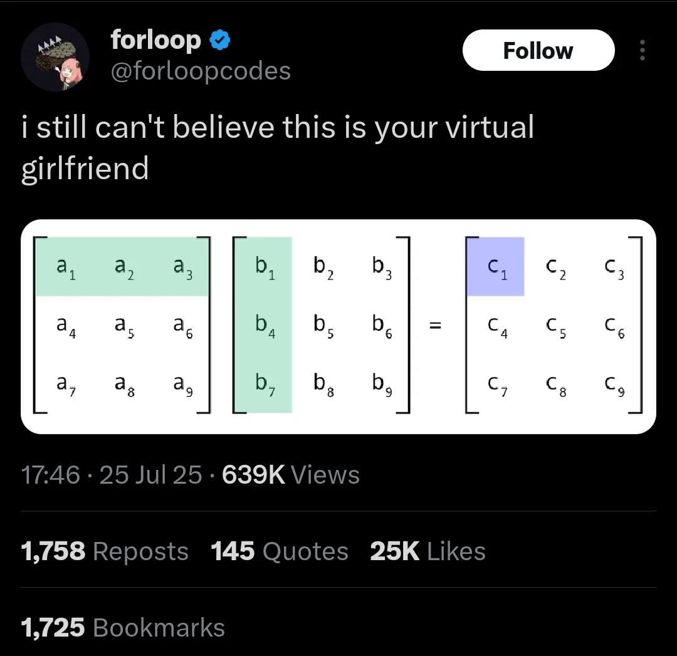Open the 145 Quotes list
Screen dimensions: 677x656
[279, 551]
